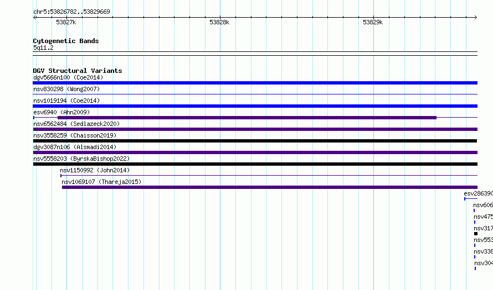The height and width of the screenshot is (290, 493).
Task: Click the purple bar under esv6940
Action: (247, 118)
